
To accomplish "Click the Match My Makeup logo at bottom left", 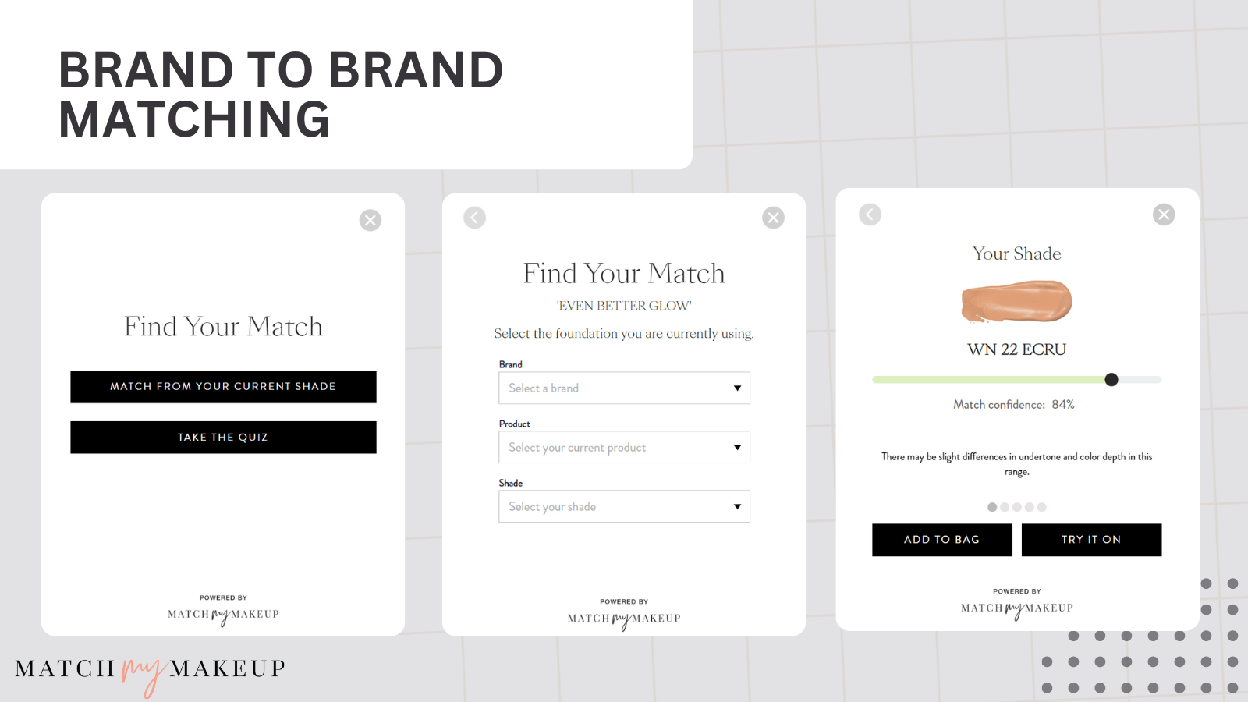I will pos(150,672).
